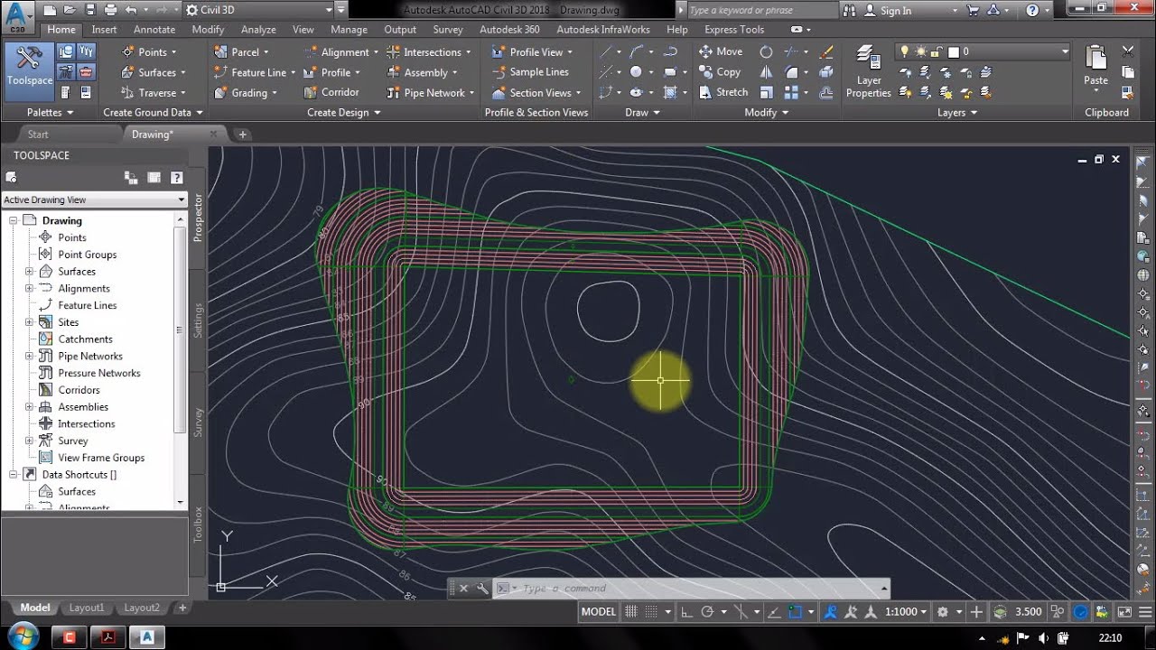Open the Windows Start button
Viewport: 1156px width, 650px height.
pyautogui.click(x=22, y=636)
